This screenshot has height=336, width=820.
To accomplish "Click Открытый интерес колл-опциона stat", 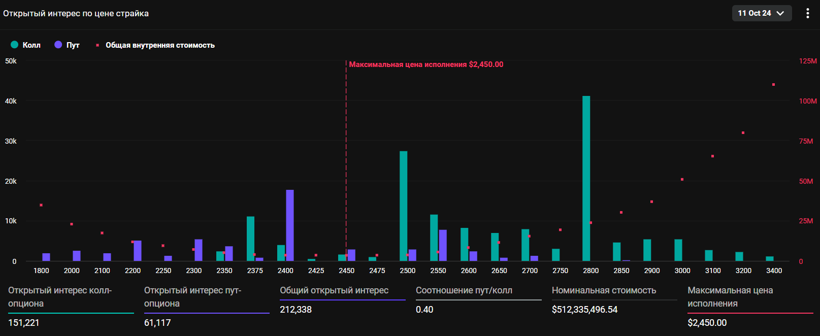I will click(60, 296).
